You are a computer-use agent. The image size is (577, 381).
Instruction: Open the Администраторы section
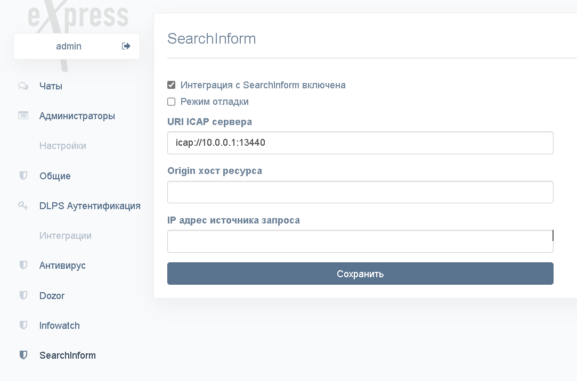click(x=77, y=115)
